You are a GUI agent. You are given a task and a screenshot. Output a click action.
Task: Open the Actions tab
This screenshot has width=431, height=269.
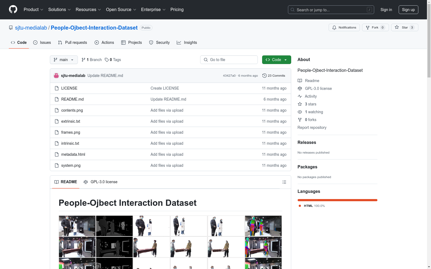[104, 43]
